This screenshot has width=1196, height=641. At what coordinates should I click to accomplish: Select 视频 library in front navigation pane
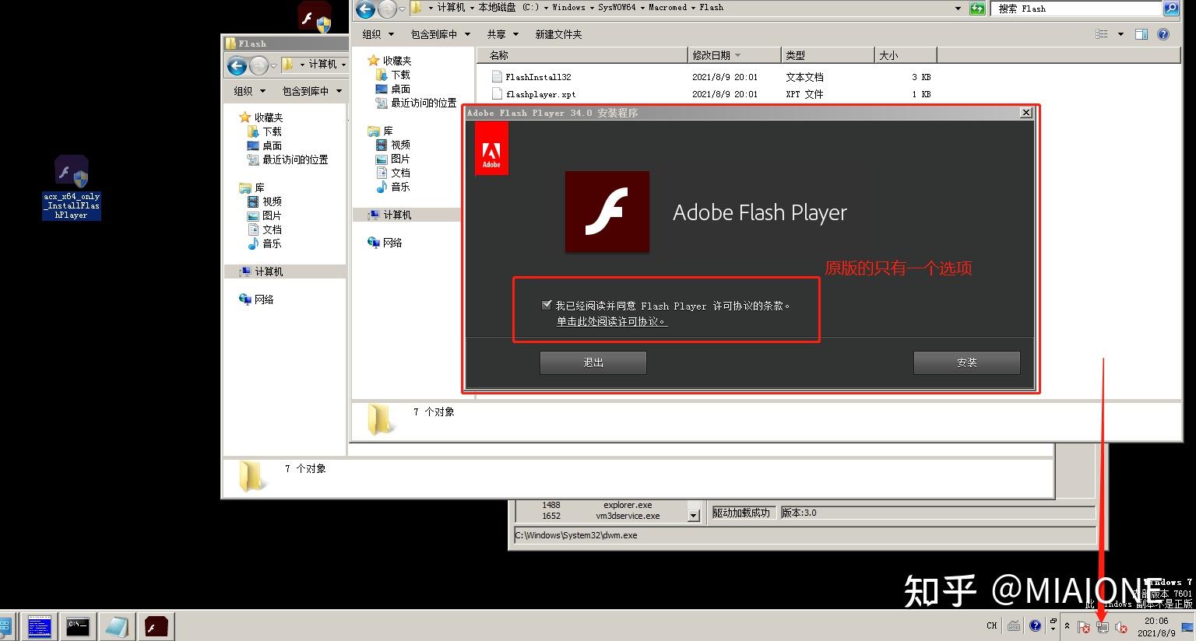pos(400,145)
